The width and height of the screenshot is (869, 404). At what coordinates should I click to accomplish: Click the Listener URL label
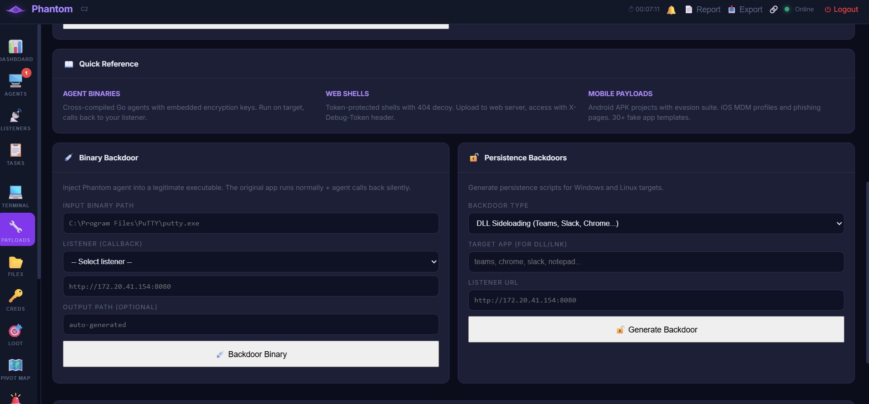click(x=493, y=283)
